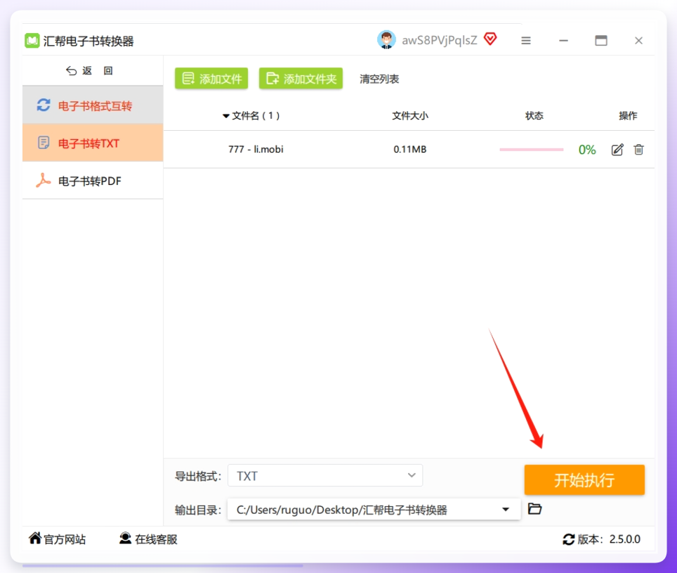The width and height of the screenshot is (677, 573).
Task: Click the PDF icon beside 电子书转PDF
Action: tap(43, 180)
